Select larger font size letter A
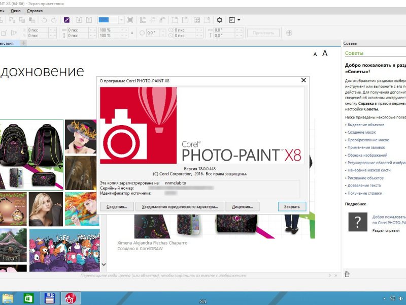Image resolution: width=406 pixels, height=305 pixels. 325,53
